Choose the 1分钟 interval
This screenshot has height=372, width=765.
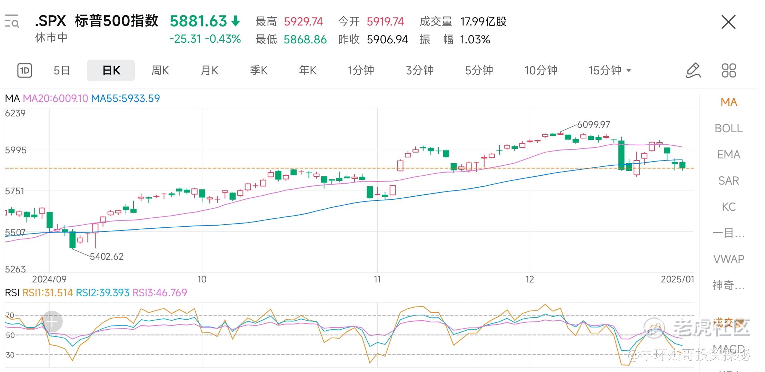click(361, 70)
